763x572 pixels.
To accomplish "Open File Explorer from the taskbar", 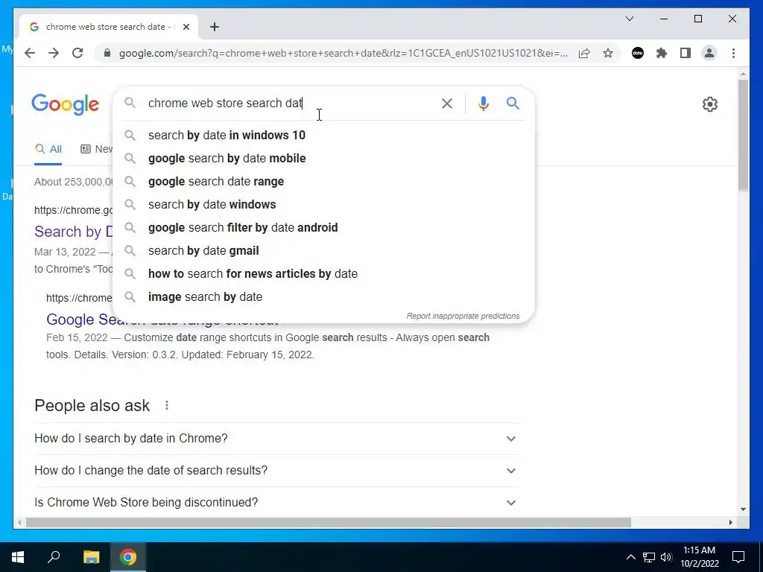I will click(x=91, y=557).
